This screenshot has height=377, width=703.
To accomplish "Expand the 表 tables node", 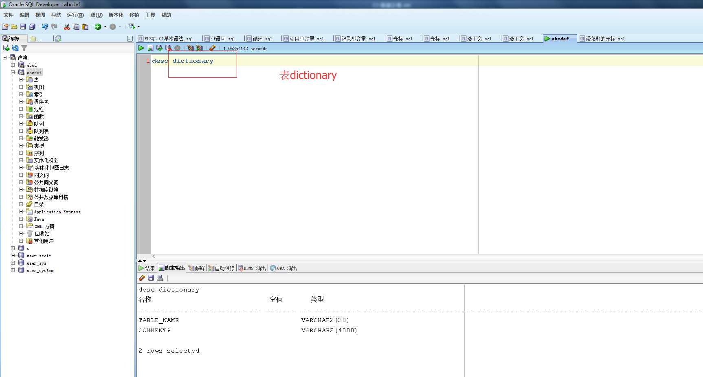I will pos(21,80).
